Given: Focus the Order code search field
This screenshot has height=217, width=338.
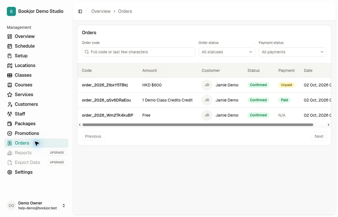Looking at the screenshot, I should [x=138, y=52].
